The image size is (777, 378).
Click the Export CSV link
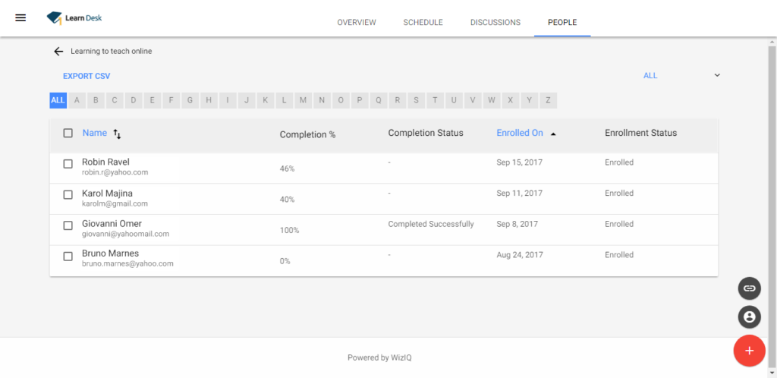tap(87, 76)
